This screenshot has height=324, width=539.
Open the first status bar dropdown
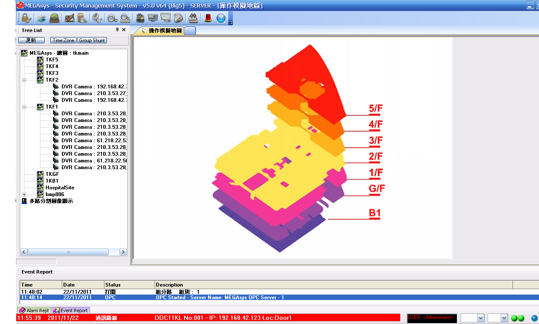[480, 319]
